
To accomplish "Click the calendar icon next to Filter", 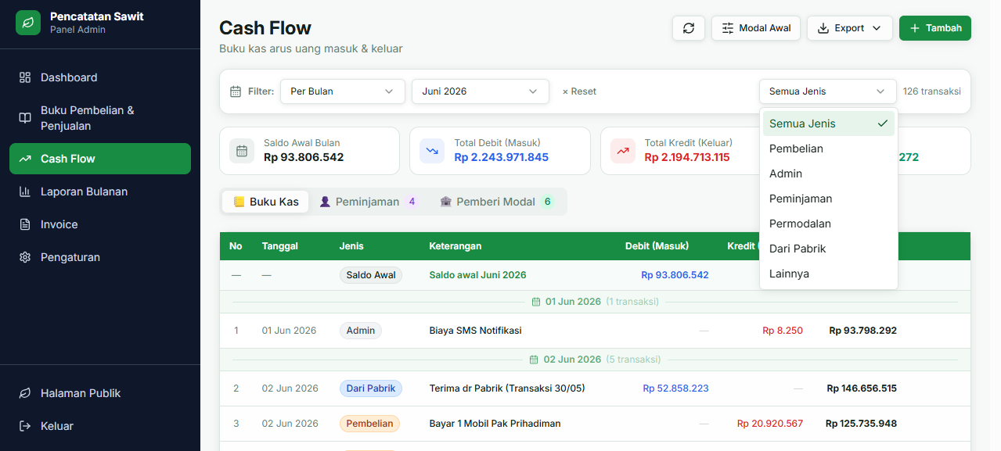I will point(236,91).
